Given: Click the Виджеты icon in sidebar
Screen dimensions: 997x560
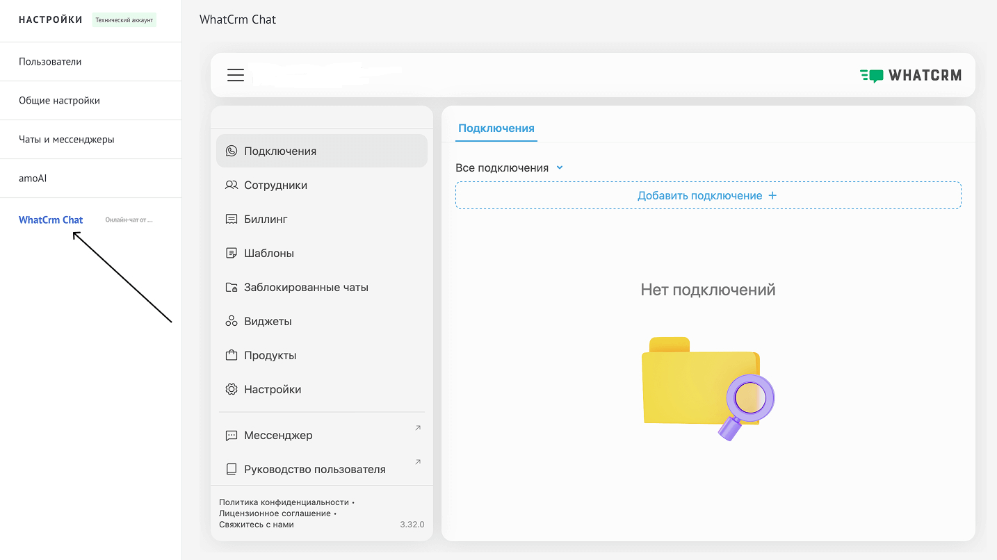Looking at the screenshot, I should pyautogui.click(x=232, y=321).
